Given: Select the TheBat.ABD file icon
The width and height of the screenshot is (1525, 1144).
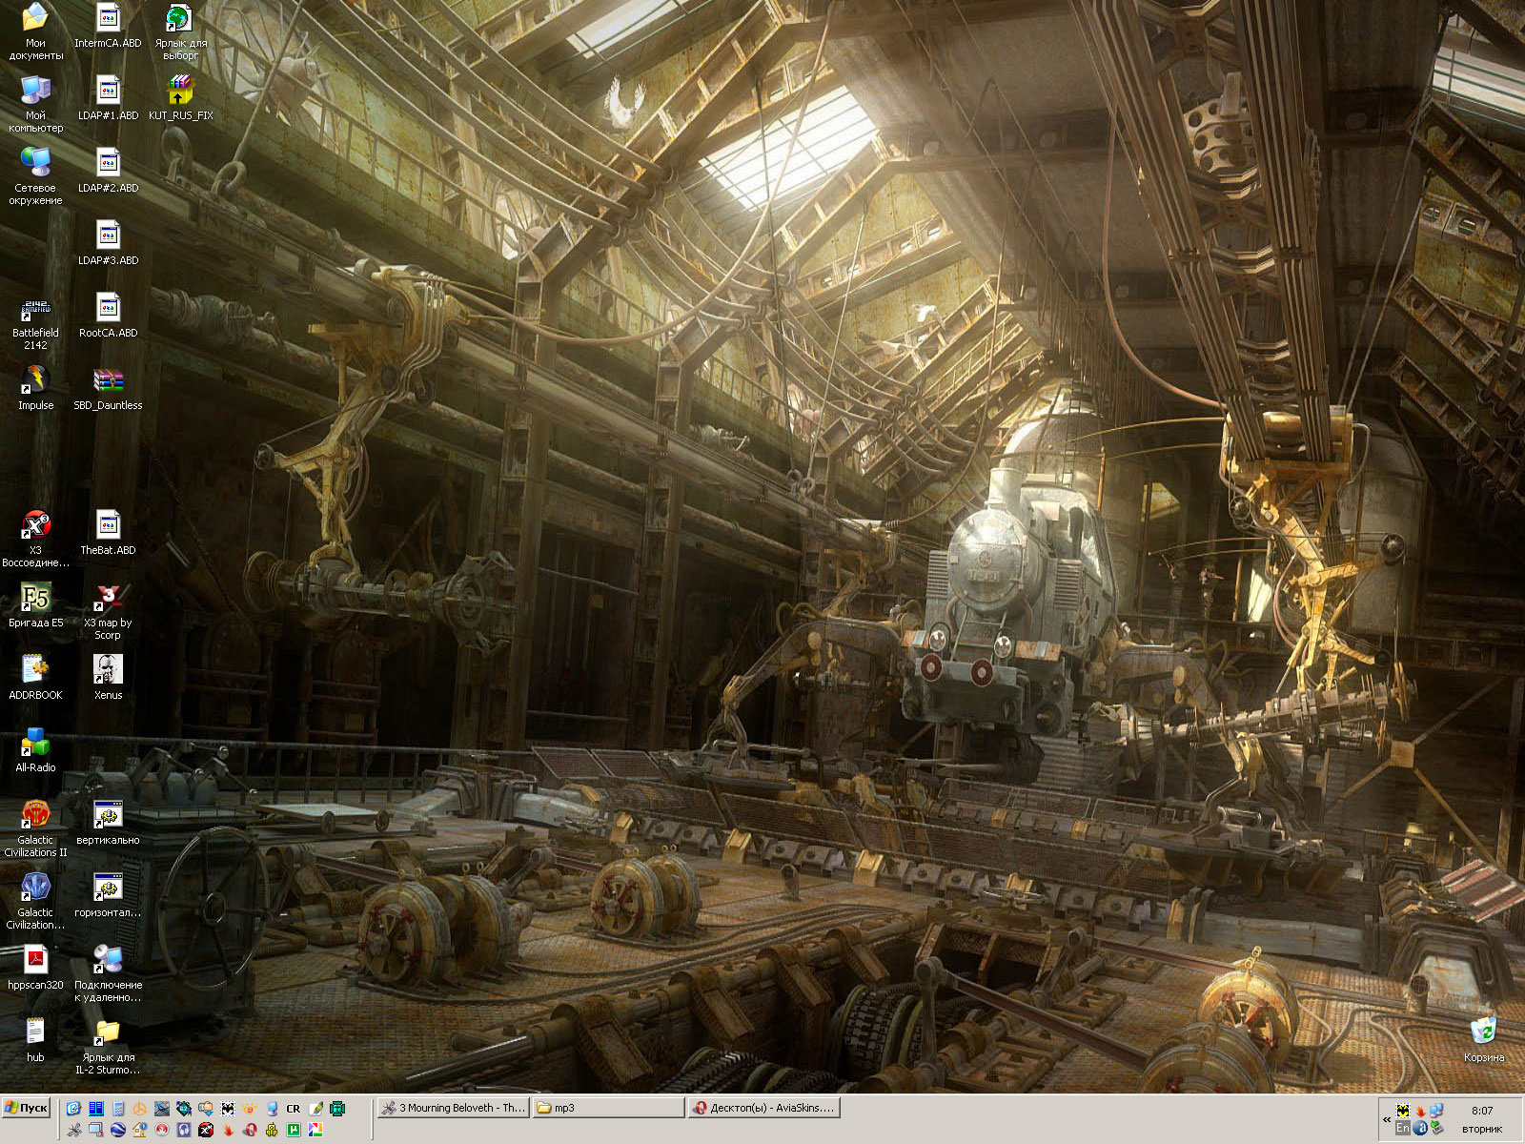Looking at the screenshot, I should point(108,526).
